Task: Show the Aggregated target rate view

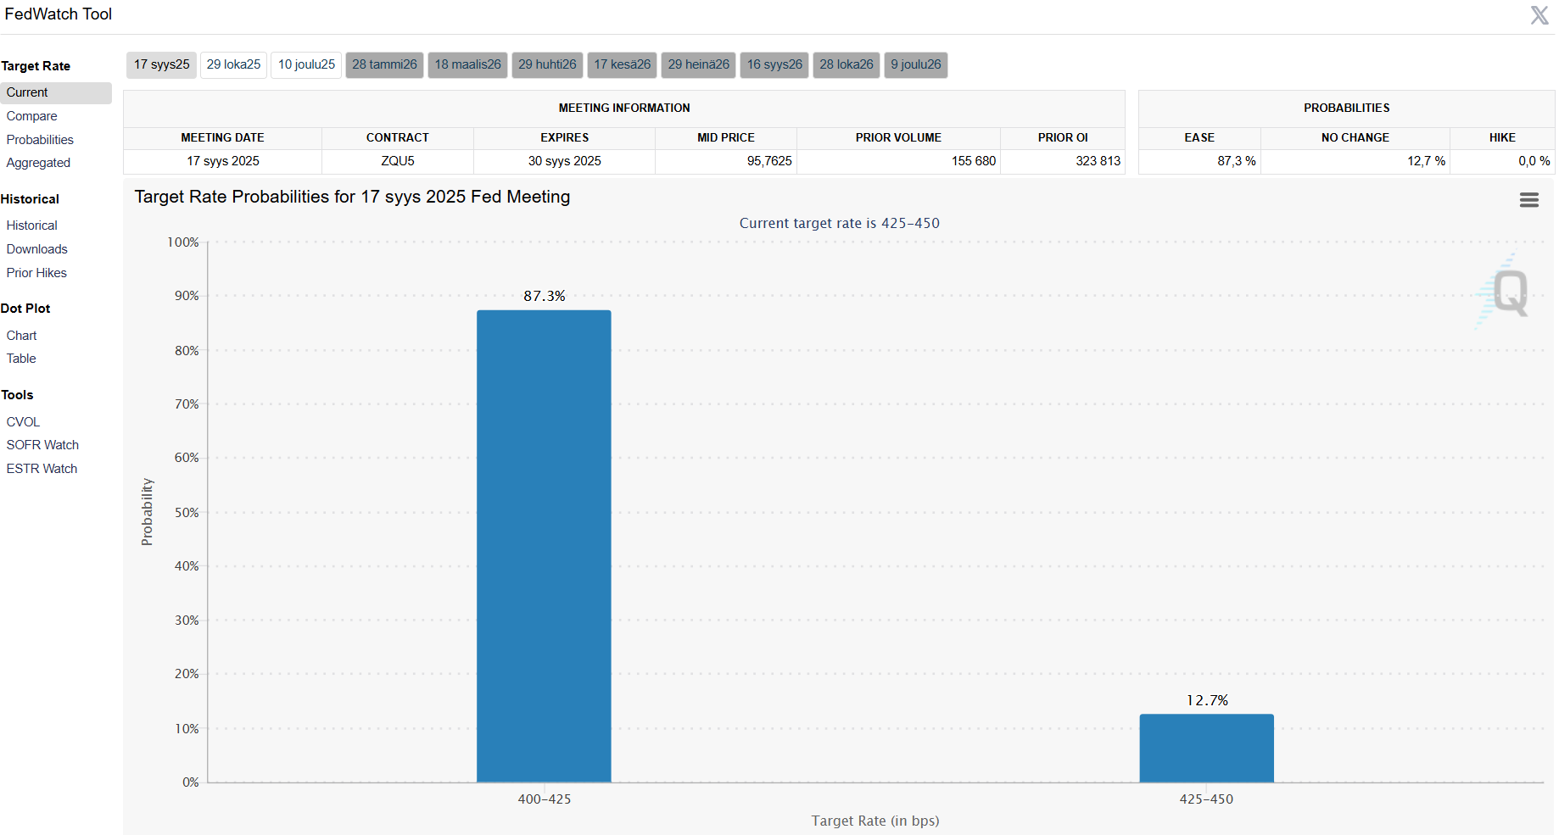Action: point(38,163)
